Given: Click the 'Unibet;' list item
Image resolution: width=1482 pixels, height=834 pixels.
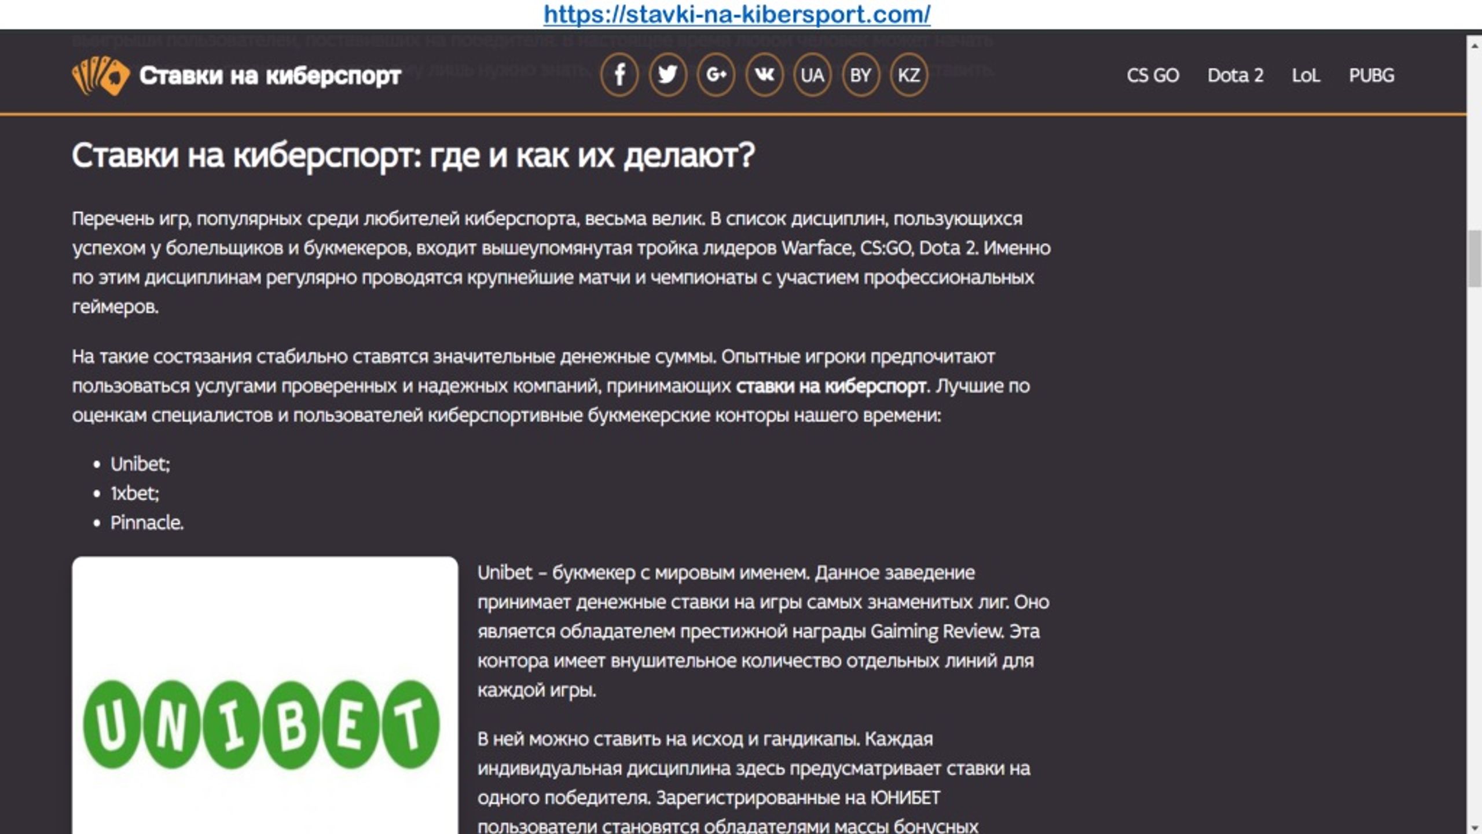Looking at the screenshot, I should 140,464.
